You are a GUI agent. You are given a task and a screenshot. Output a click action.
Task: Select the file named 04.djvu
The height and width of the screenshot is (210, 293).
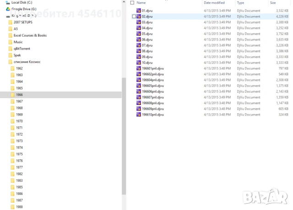coord(147,28)
